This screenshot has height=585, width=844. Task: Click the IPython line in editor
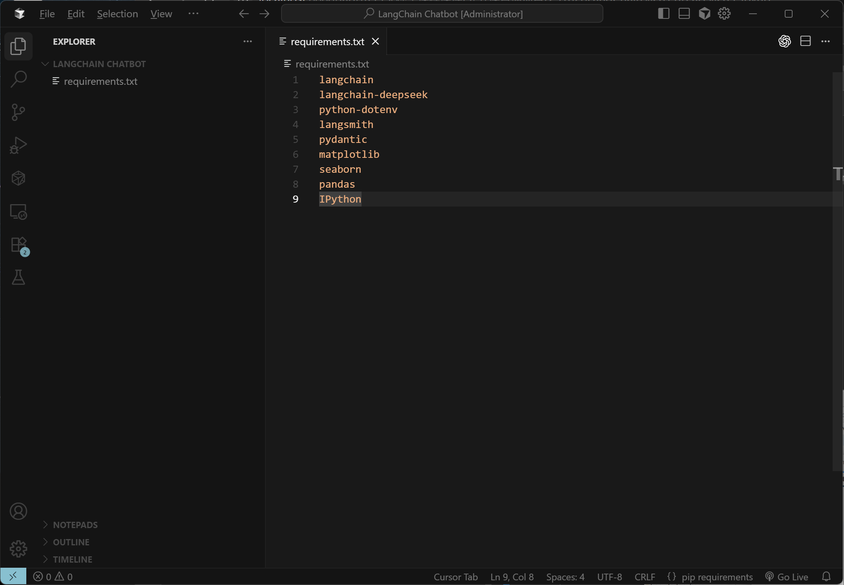[340, 199]
